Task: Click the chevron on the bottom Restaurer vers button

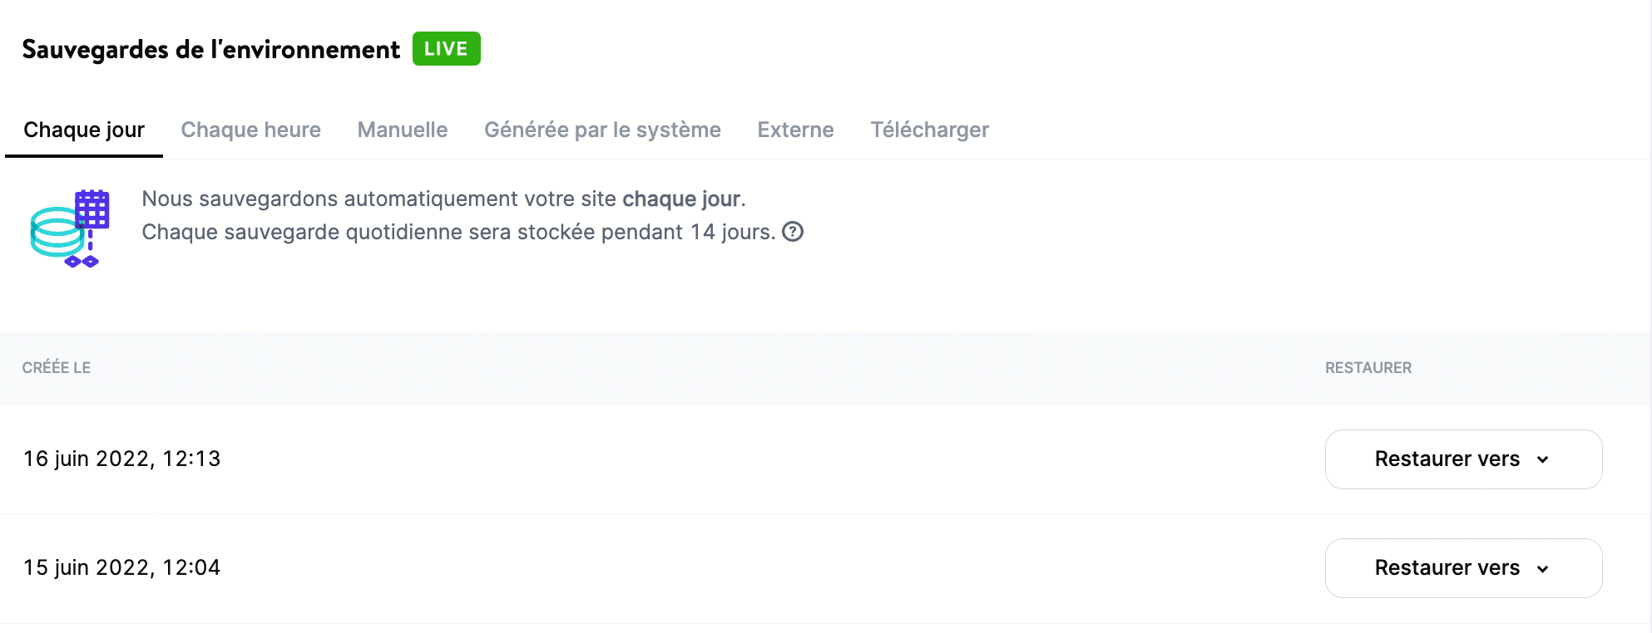Action: 1545,568
